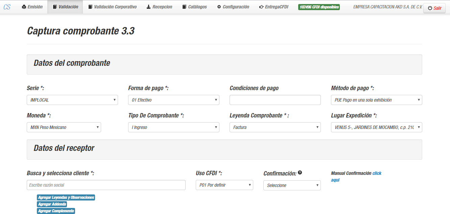Click the company name EMPRESA CAPACITACION AKD
The height and width of the screenshot is (214, 450).
[388, 7]
